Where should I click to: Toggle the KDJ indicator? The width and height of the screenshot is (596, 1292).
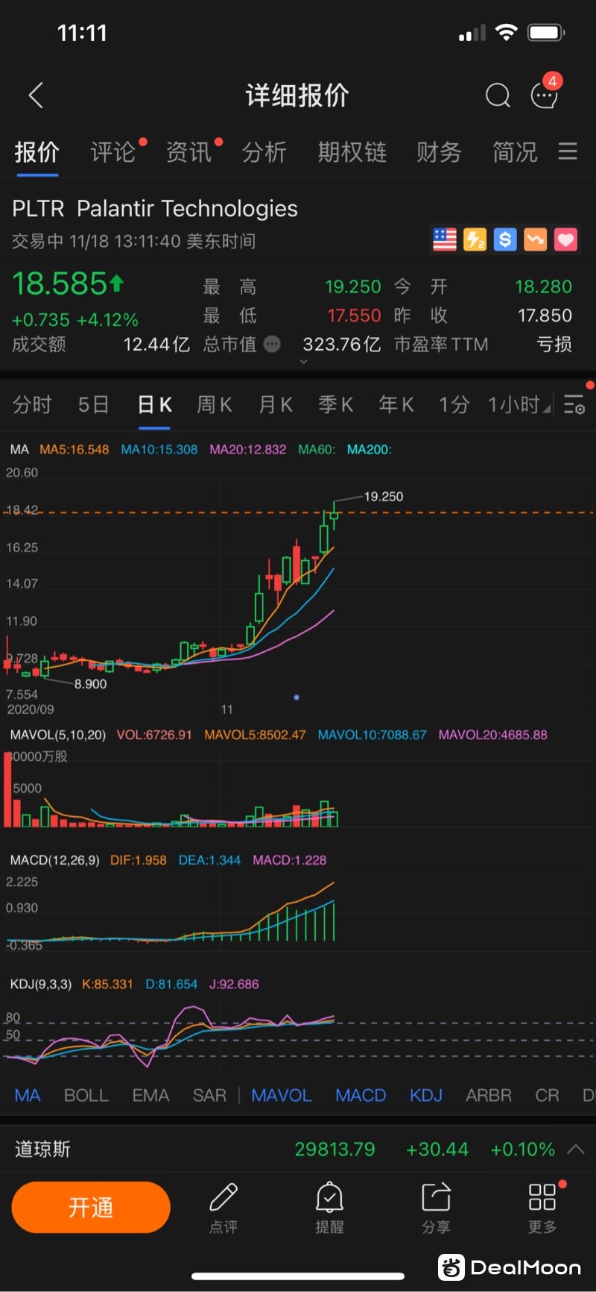coord(426,1095)
